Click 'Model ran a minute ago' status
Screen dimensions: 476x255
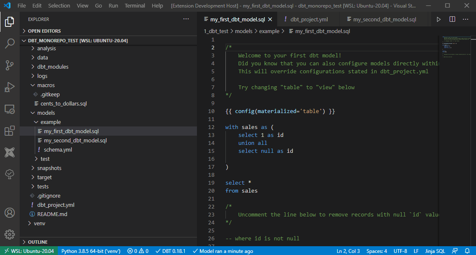[223, 251]
